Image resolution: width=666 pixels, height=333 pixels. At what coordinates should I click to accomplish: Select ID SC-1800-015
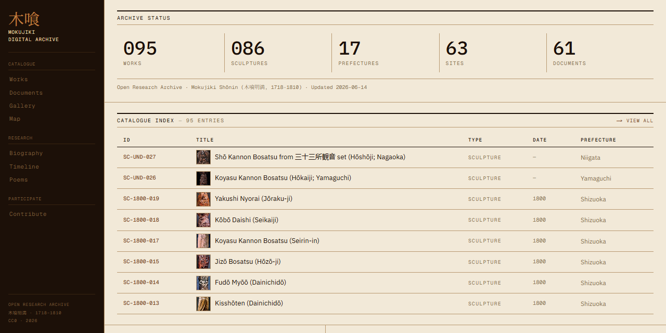[141, 261]
